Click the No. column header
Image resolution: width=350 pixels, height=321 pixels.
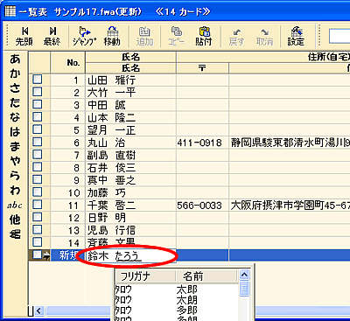(x=68, y=62)
